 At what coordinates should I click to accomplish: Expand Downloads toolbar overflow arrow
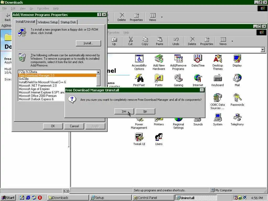(x=162, y=17)
